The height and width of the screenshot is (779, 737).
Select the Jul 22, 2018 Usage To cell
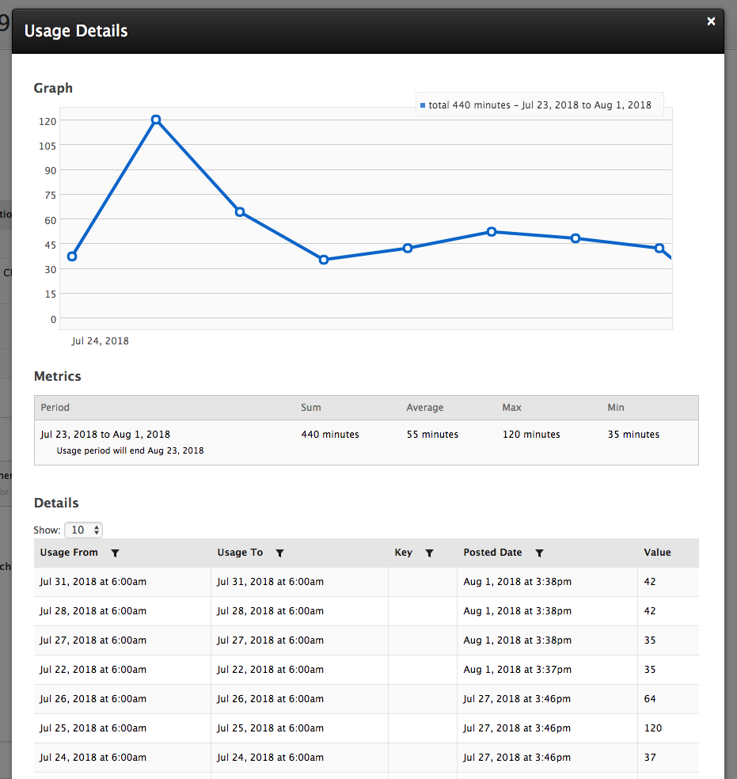[271, 670]
